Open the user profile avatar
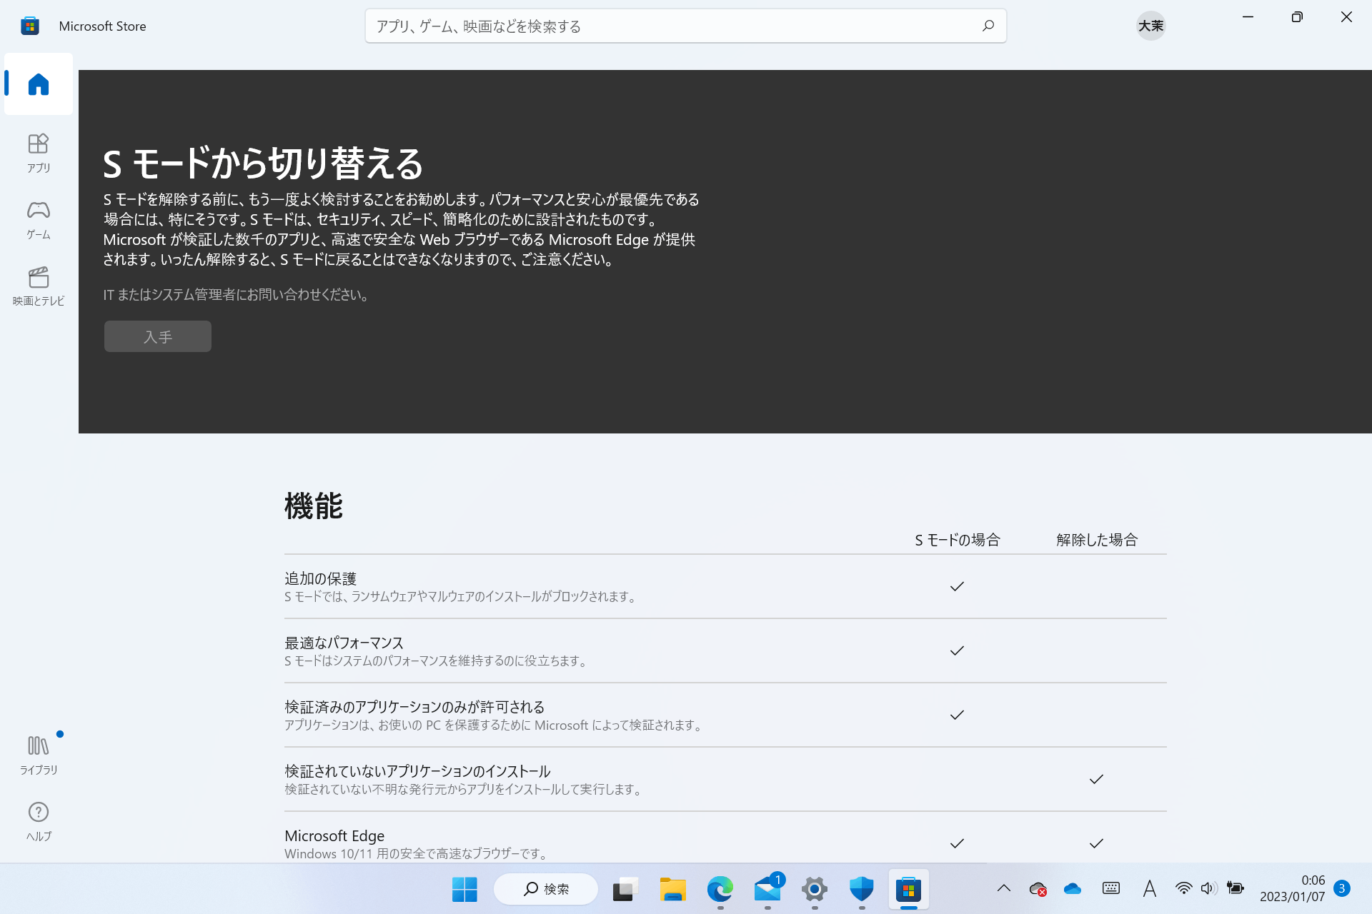 click(1150, 26)
